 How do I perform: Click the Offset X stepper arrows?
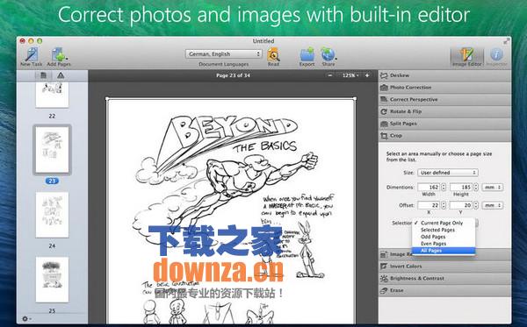click(444, 205)
